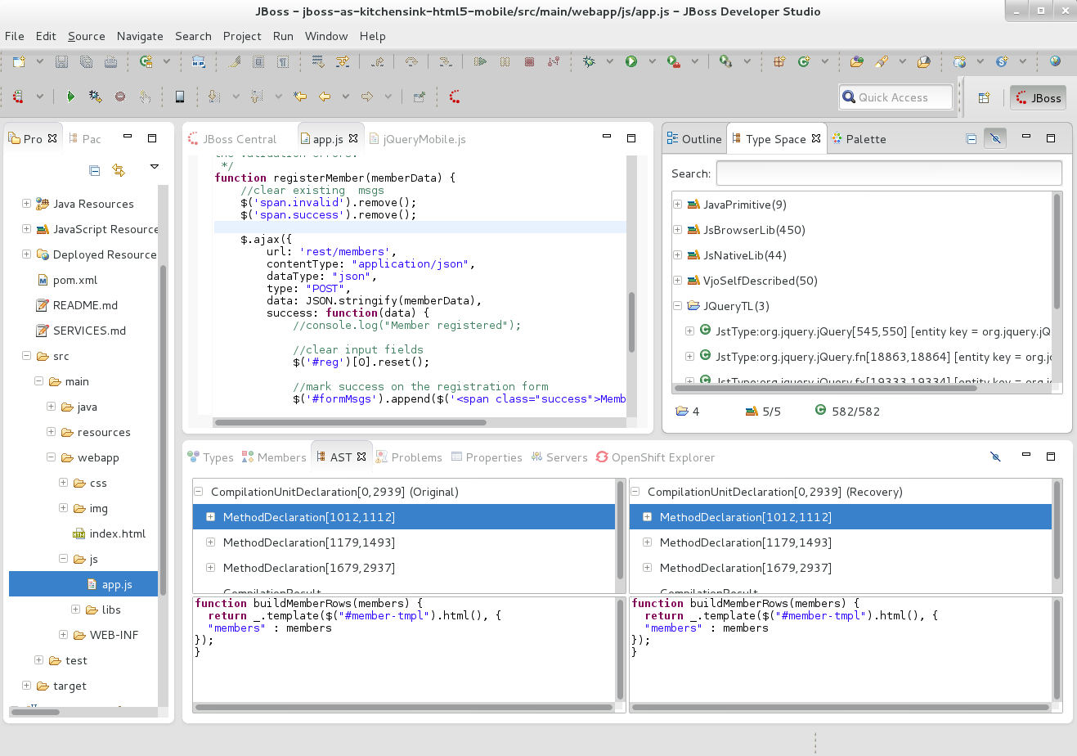Image resolution: width=1077 pixels, height=756 pixels.
Task: Click the web browser globe icon
Action: coord(1055,61)
